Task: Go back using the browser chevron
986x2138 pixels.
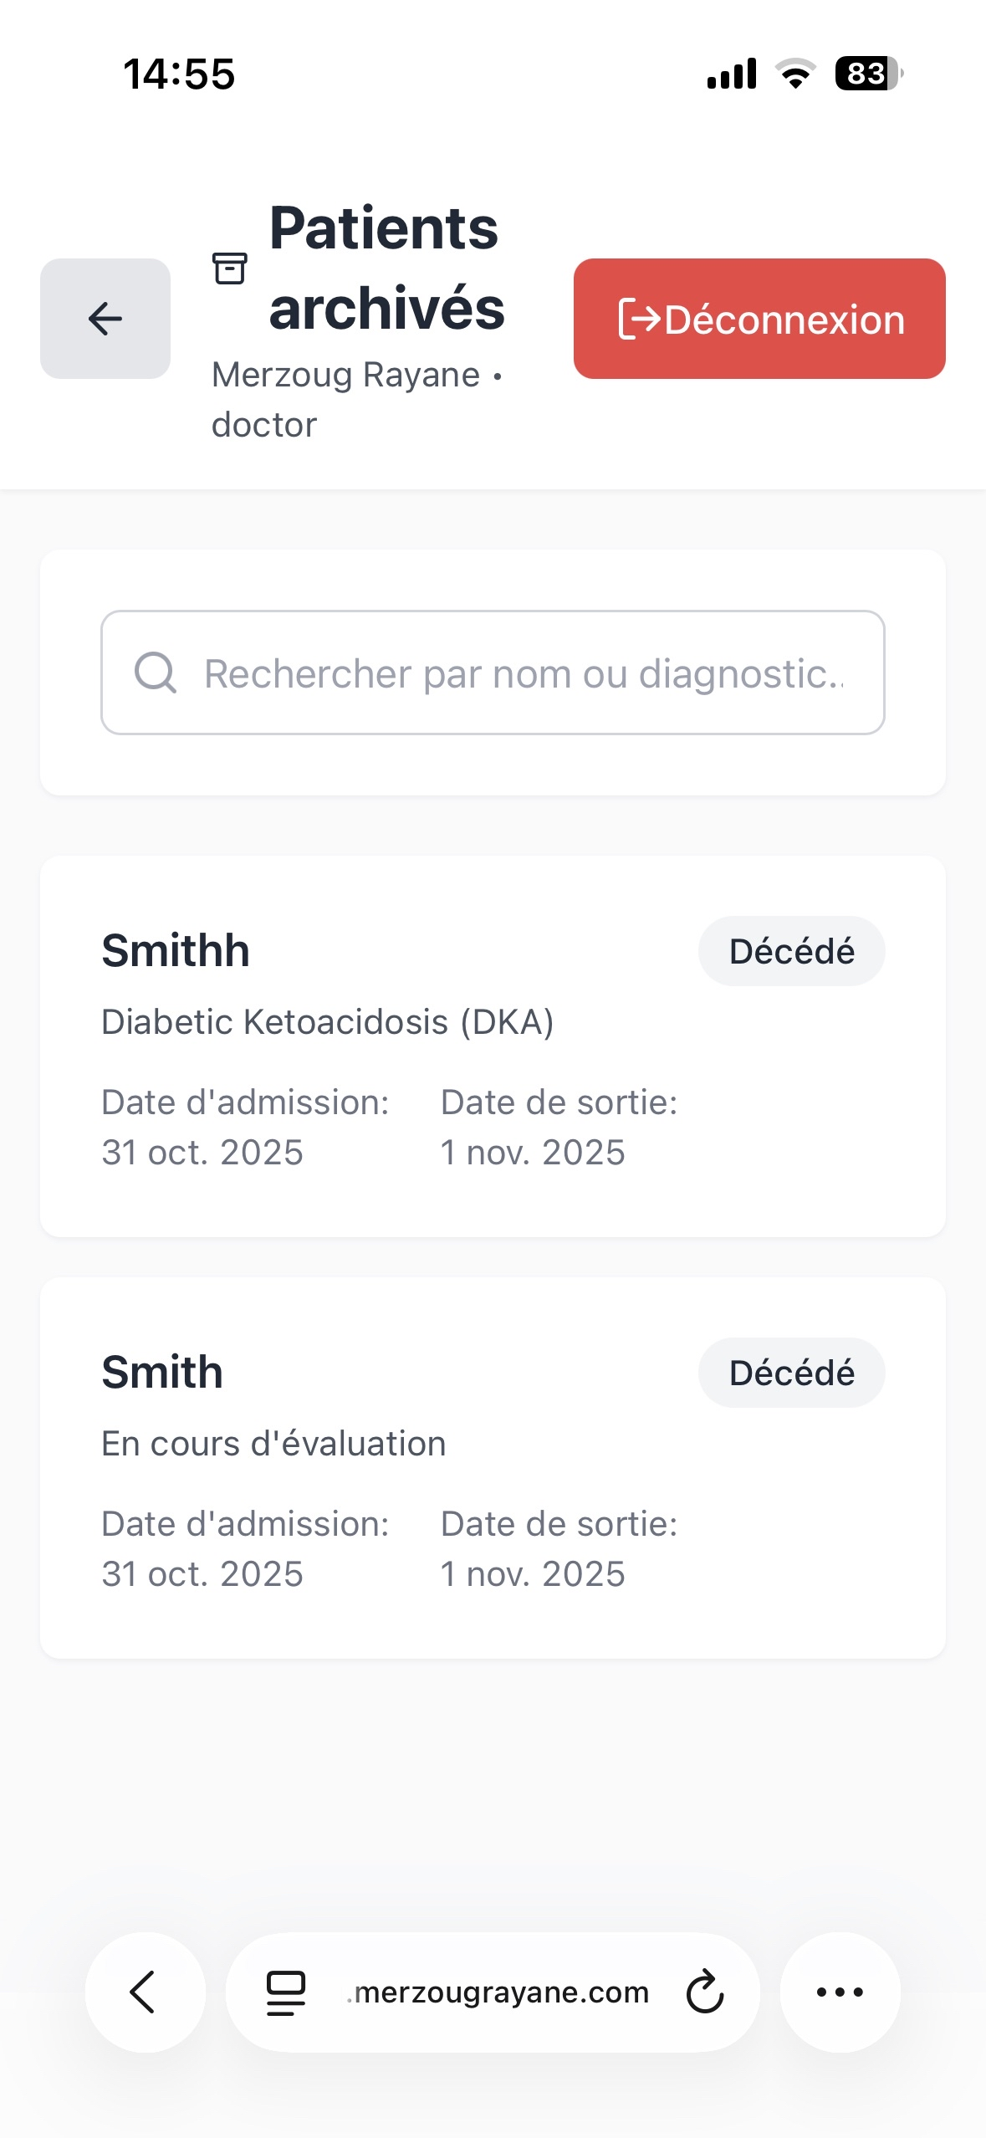Action: tap(144, 1992)
